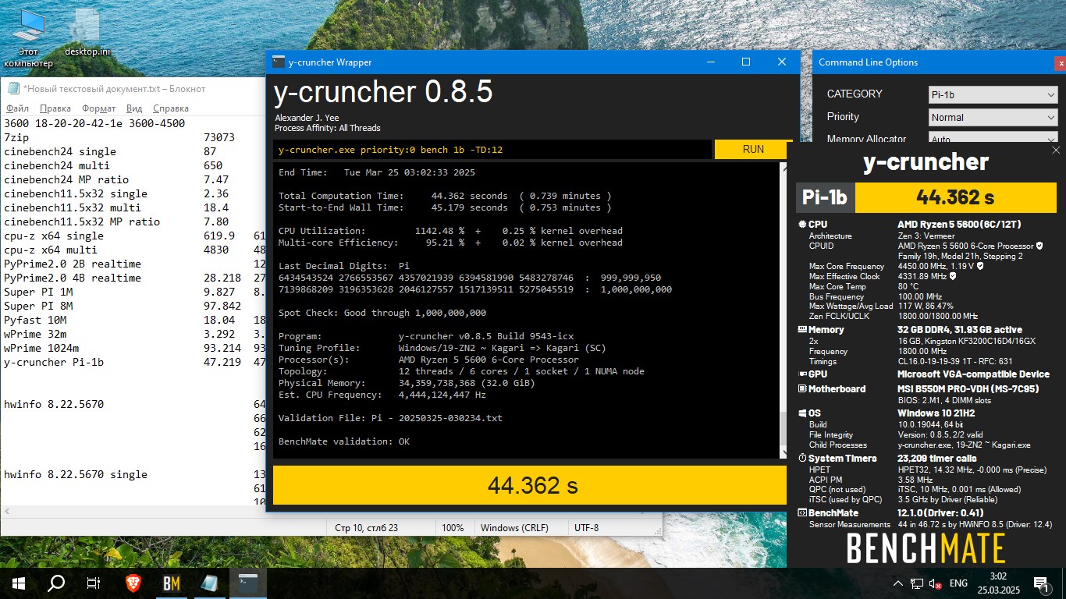Open the Priority dropdown showing Normal

(x=993, y=117)
